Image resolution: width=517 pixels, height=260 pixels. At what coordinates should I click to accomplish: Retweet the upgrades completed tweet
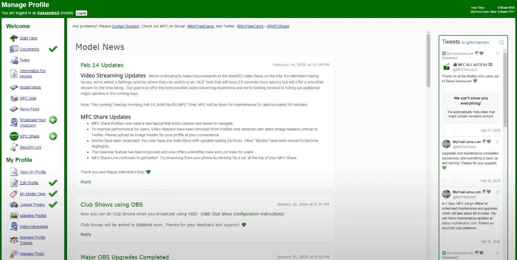(x=455, y=180)
